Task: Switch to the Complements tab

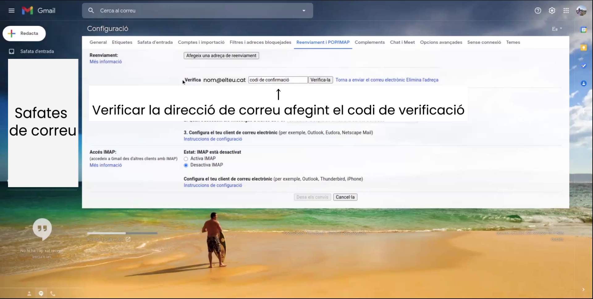Action: 370,42
